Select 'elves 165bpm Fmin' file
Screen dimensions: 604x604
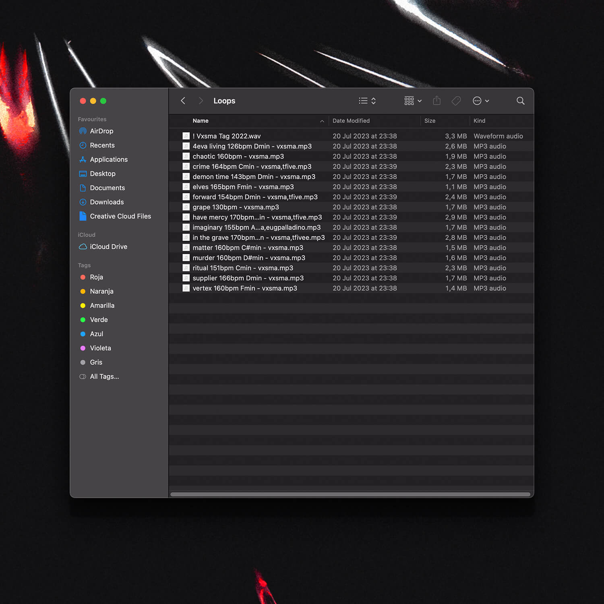[x=351, y=187]
